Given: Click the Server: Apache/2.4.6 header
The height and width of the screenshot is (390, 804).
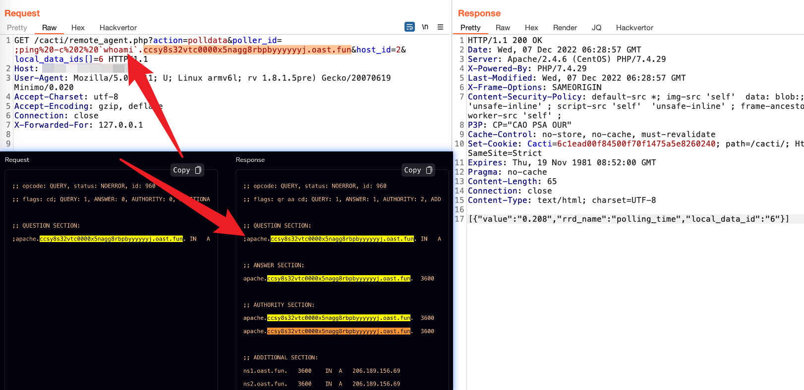Looking at the screenshot, I should 567,59.
